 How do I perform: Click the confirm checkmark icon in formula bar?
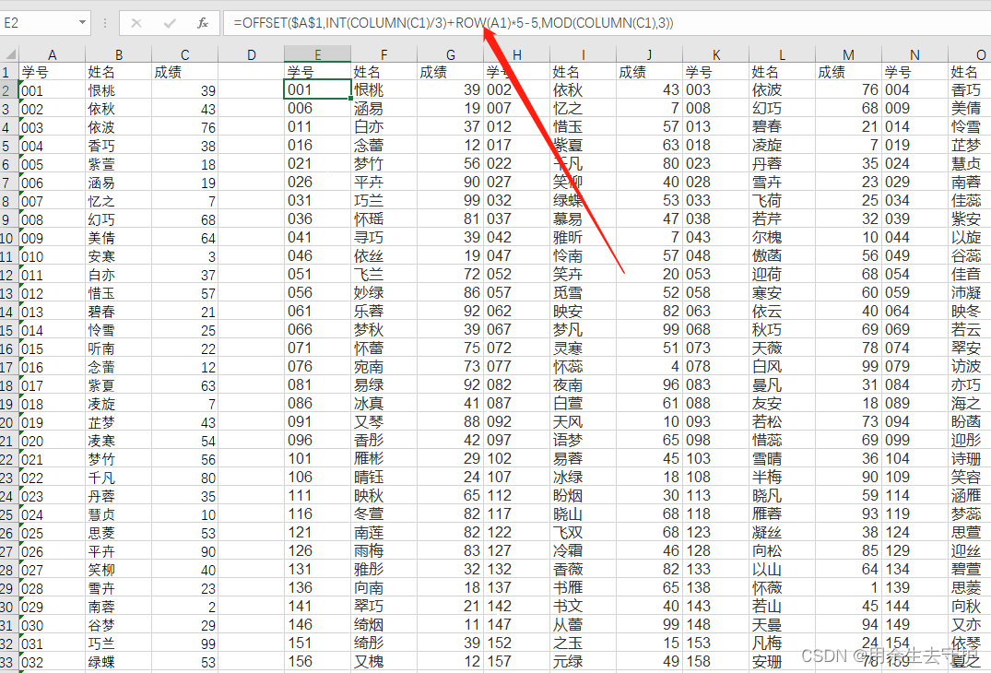pyautogui.click(x=170, y=23)
